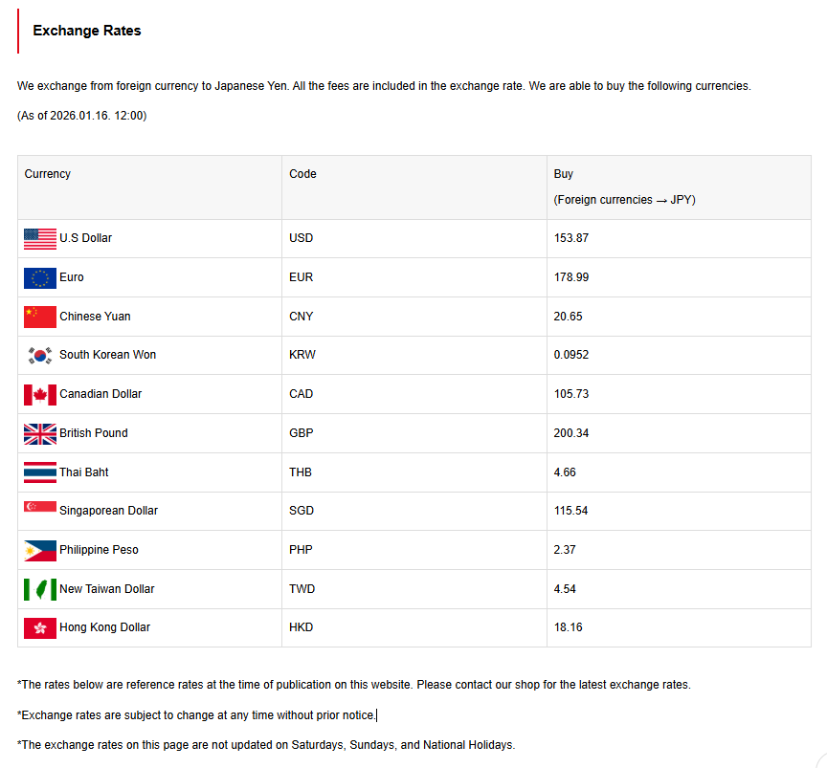Viewport: 827px width, 768px height.
Task: Click the Singapore flag icon
Action: point(40,508)
